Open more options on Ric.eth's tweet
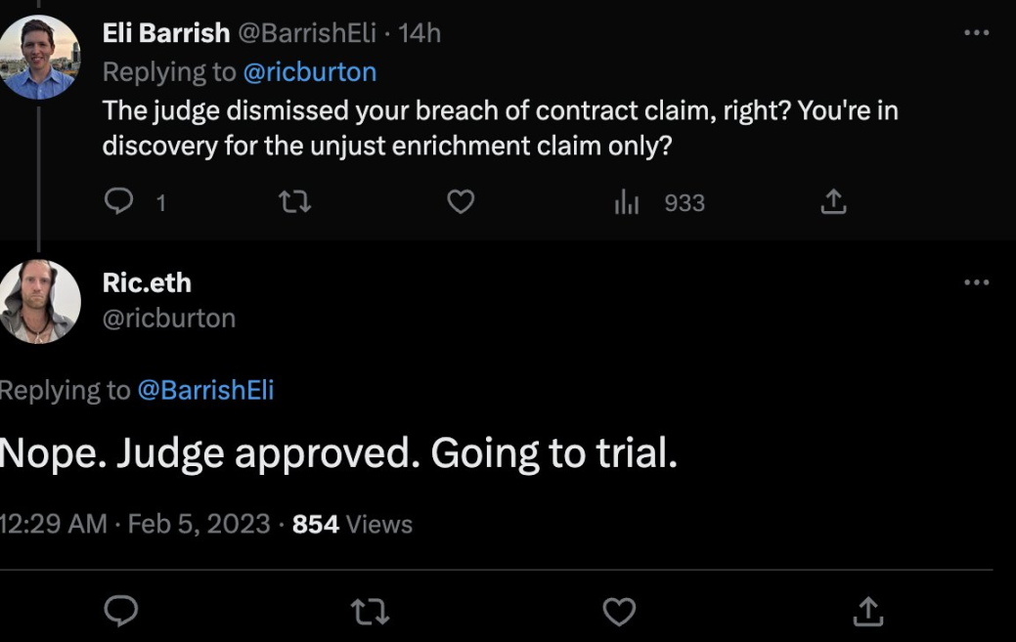 [x=976, y=282]
